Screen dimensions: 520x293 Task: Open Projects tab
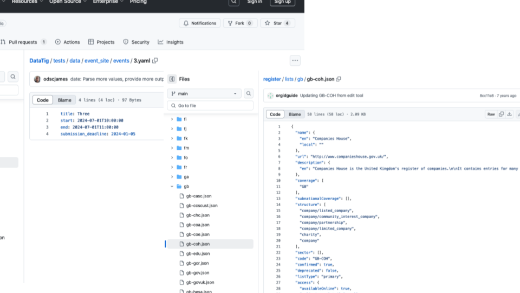[101, 42]
